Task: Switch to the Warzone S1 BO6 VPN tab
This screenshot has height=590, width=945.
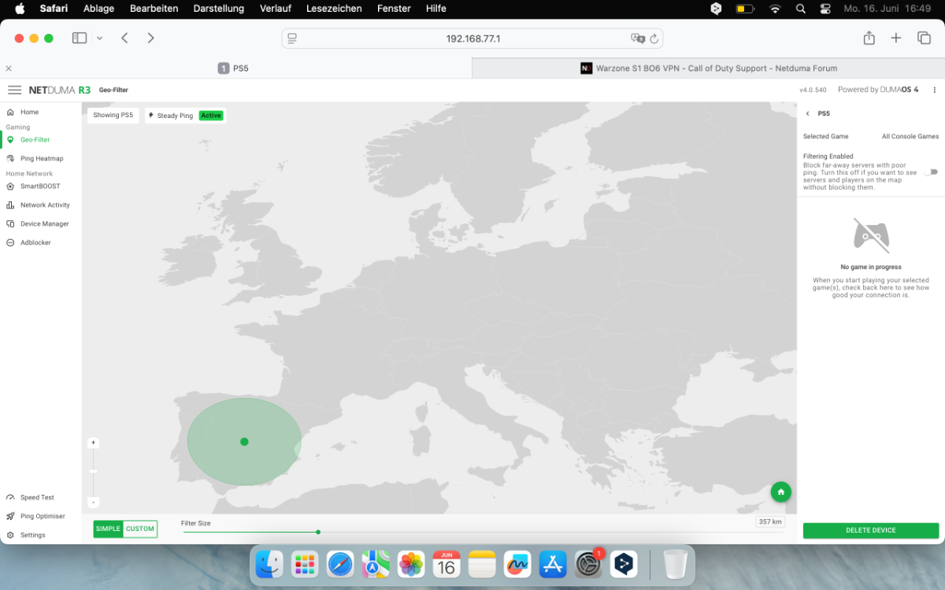Action: tap(708, 68)
